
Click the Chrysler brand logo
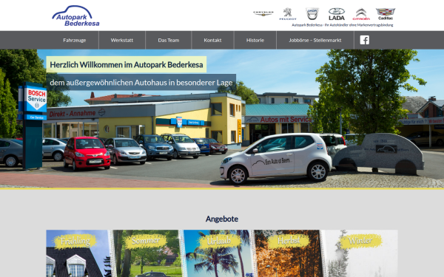coord(263,13)
